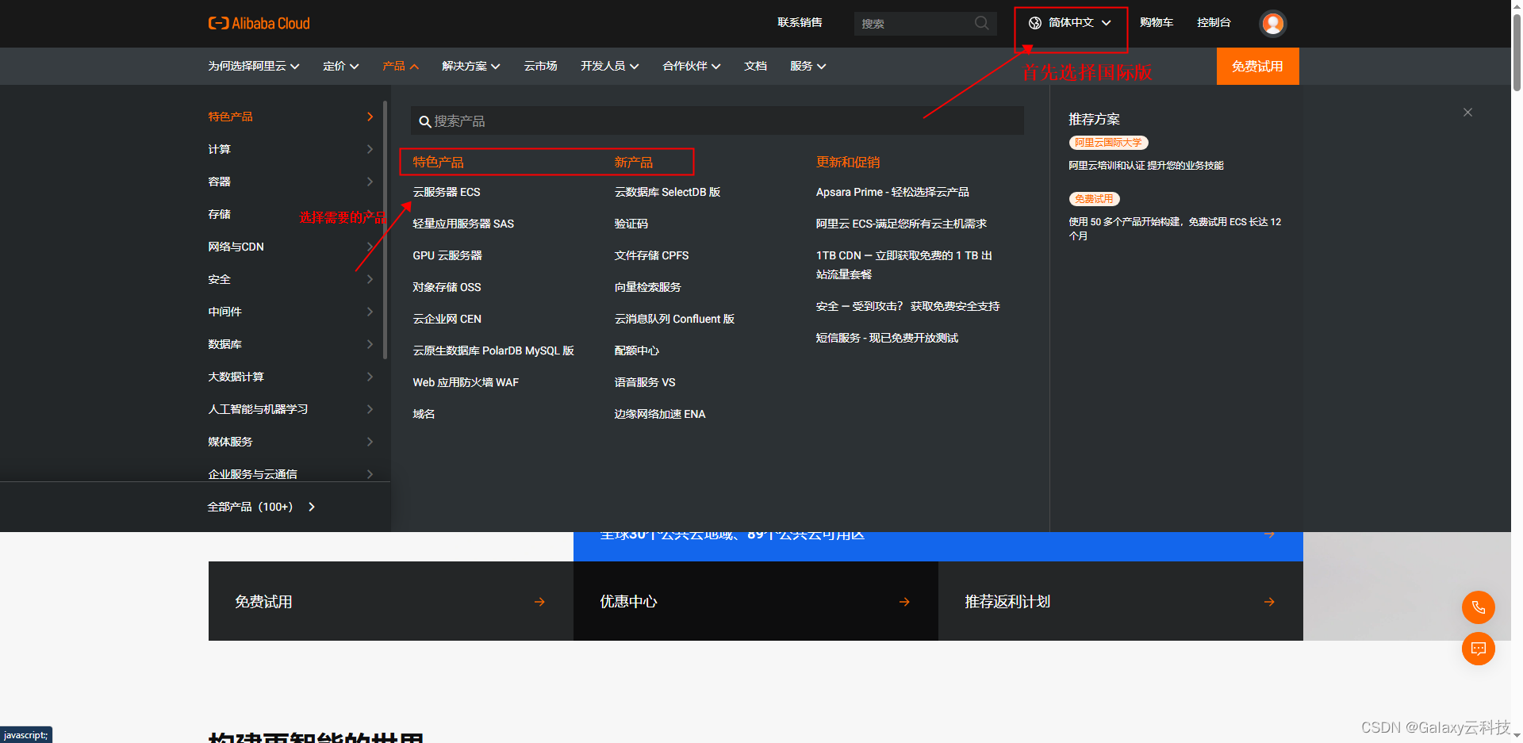Open 云数据库 SelectDB 版
Screen dimensions: 1523x743
click(667, 192)
